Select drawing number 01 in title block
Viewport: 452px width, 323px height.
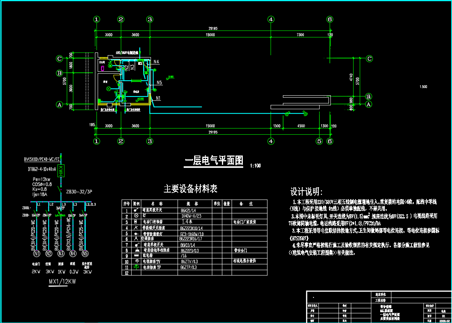pyautogui.click(x=444, y=316)
